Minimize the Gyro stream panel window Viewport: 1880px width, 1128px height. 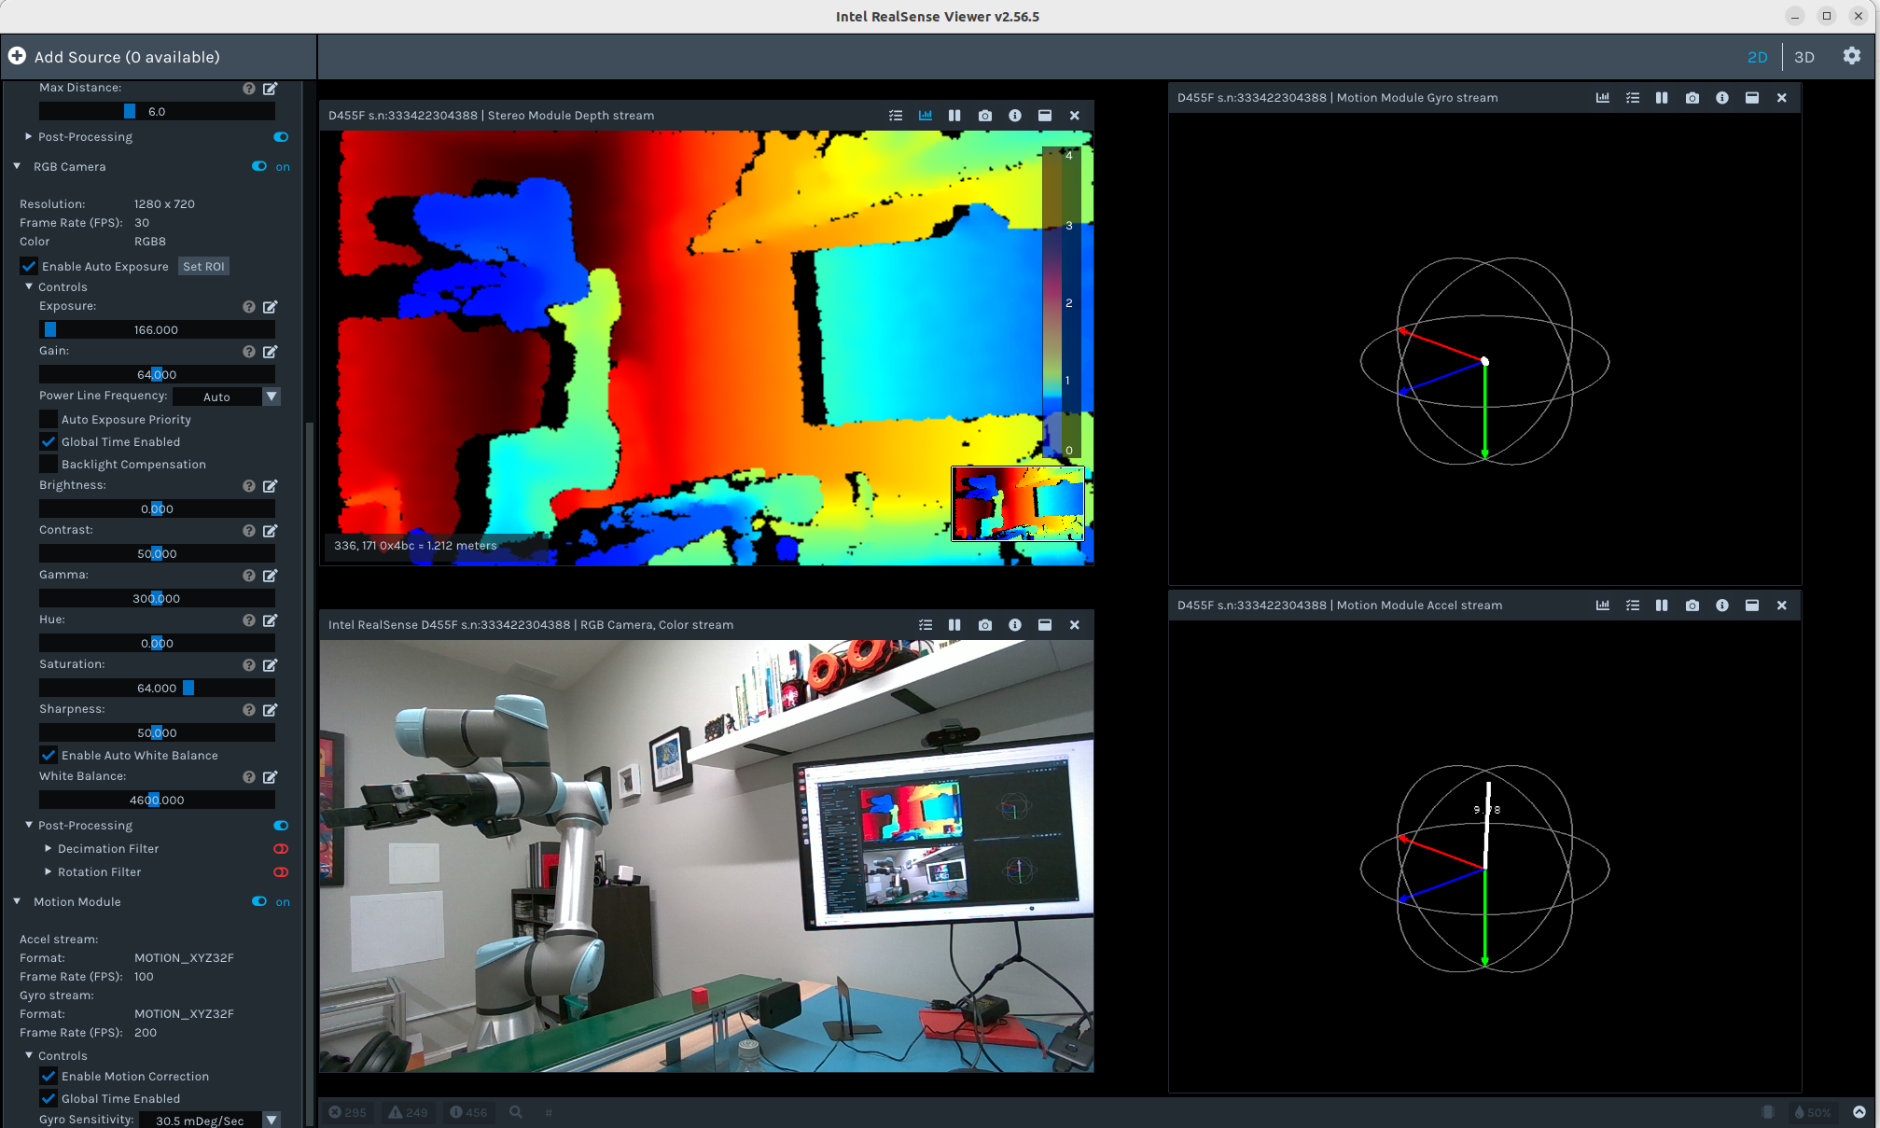coord(1751,98)
